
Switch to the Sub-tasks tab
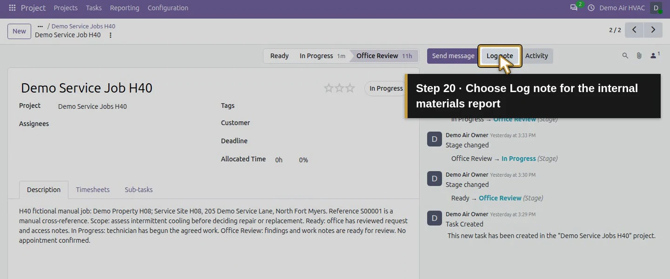click(139, 190)
